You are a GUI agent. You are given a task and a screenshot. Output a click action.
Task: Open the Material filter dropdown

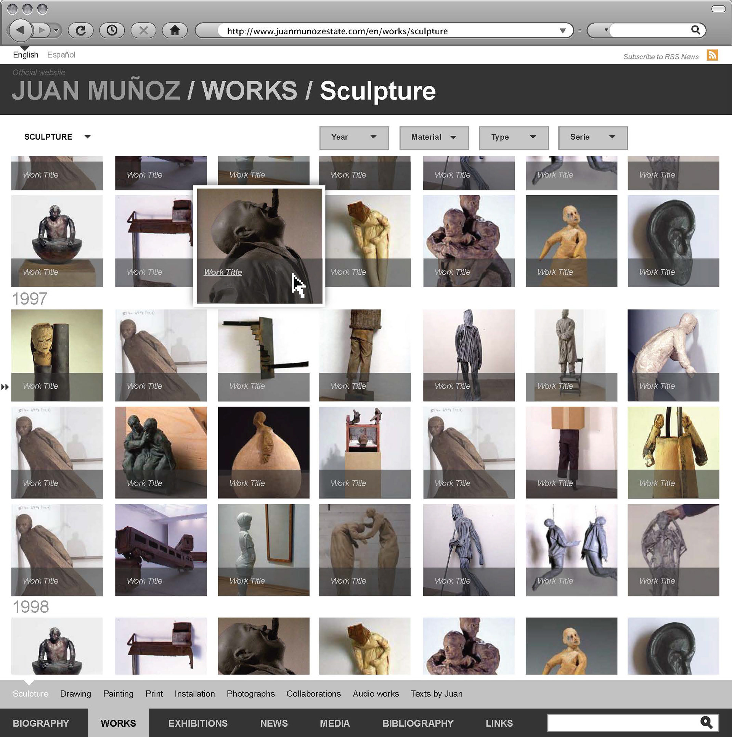click(x=434, y=138)
